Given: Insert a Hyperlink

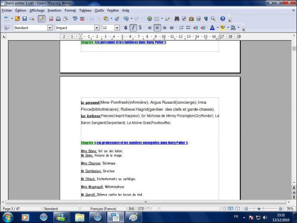Looking at the screenshot, I should (x=150, y=19).
